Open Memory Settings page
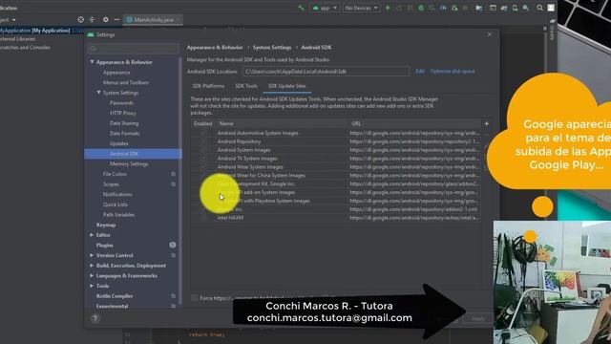 [x=129, y=163]
